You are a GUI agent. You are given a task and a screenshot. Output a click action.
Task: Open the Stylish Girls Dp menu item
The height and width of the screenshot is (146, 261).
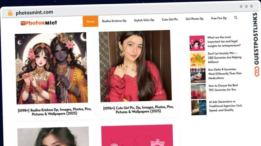(x=144, y=20)
